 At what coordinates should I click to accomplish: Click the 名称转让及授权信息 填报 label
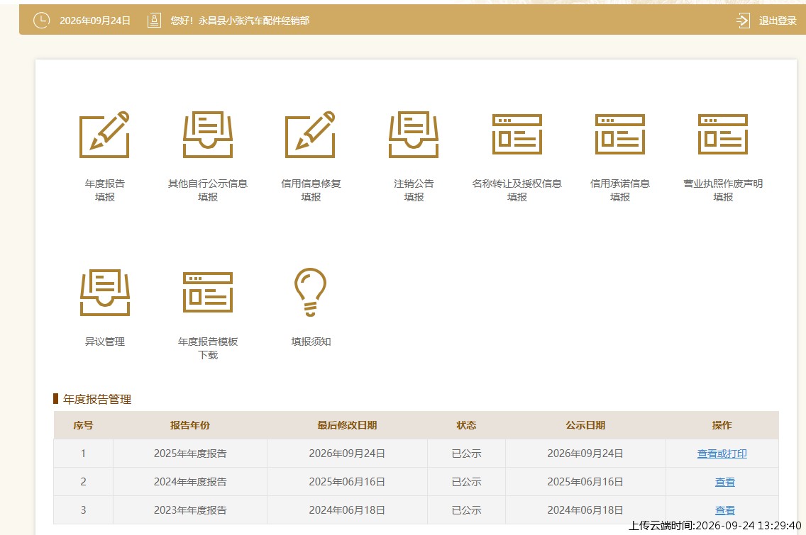(x=517, y=190)
